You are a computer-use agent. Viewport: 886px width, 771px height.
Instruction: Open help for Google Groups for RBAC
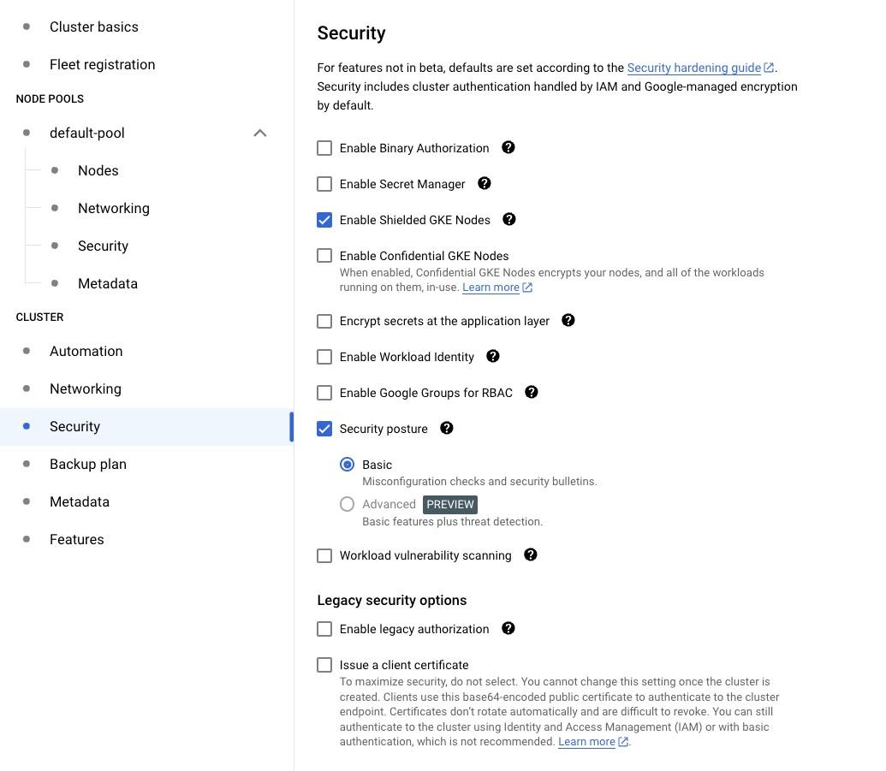[531, 392]
